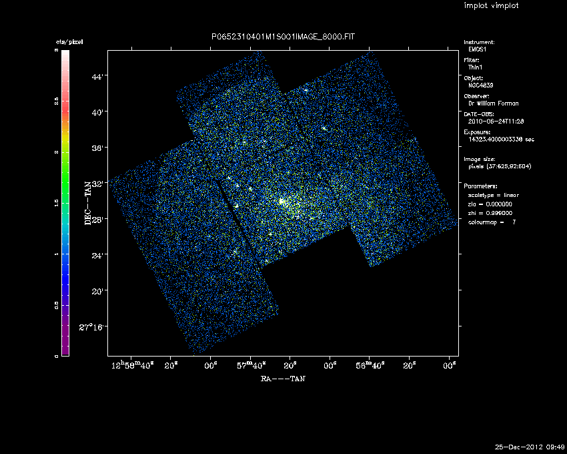Click the exposure value 14323.4 sec

click(501, 140)
